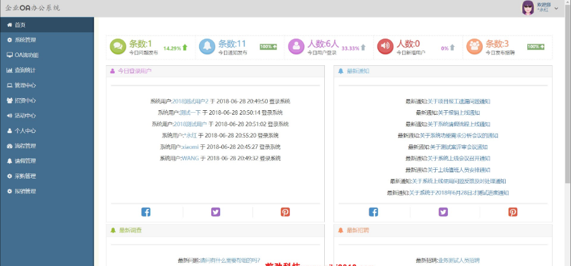
Task: Open notice 关于系统请假流程上线通知
Action: coord(459,124)
